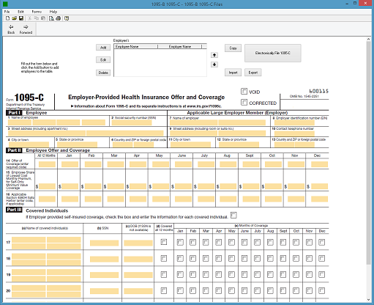Check row 17 Covered all 12 months
Image resolution: width=374 pixels, height=305 pixels.
164,242
